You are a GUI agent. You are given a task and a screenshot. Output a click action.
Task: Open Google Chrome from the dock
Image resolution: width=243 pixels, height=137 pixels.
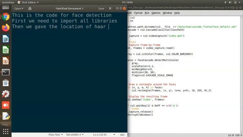click(x=6, y=17)
